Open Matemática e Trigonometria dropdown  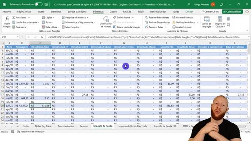coord(78,22)
